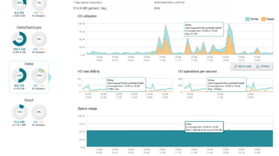The width and height of the screenshot is (279, 156).
Task: Click the 11:00 write spike in I/O utilization
Action: click(166, 32)
